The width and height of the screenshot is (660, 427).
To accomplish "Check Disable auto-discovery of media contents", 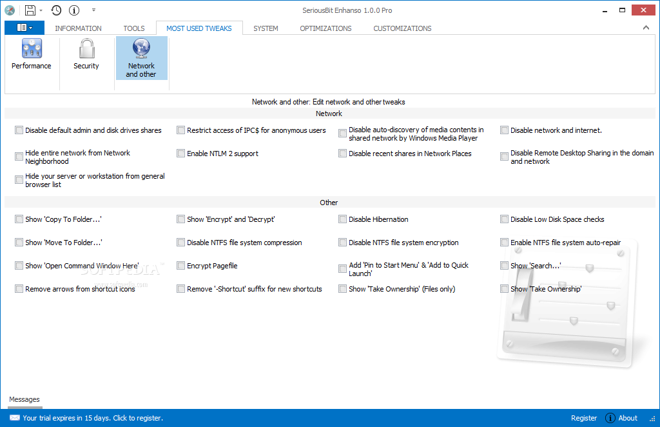I will 343,134.
